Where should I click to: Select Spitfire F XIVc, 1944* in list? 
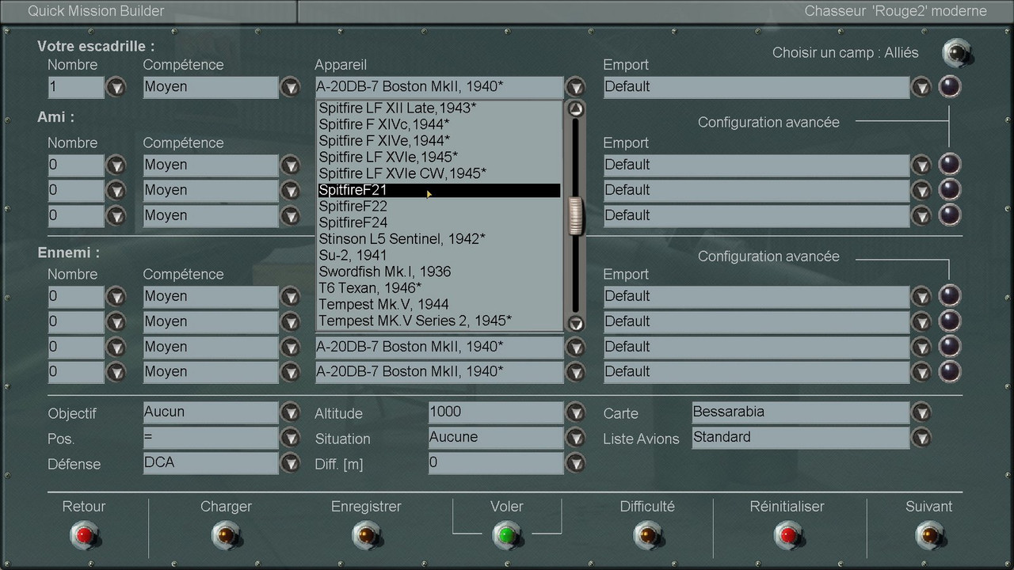tap(439, 124)
